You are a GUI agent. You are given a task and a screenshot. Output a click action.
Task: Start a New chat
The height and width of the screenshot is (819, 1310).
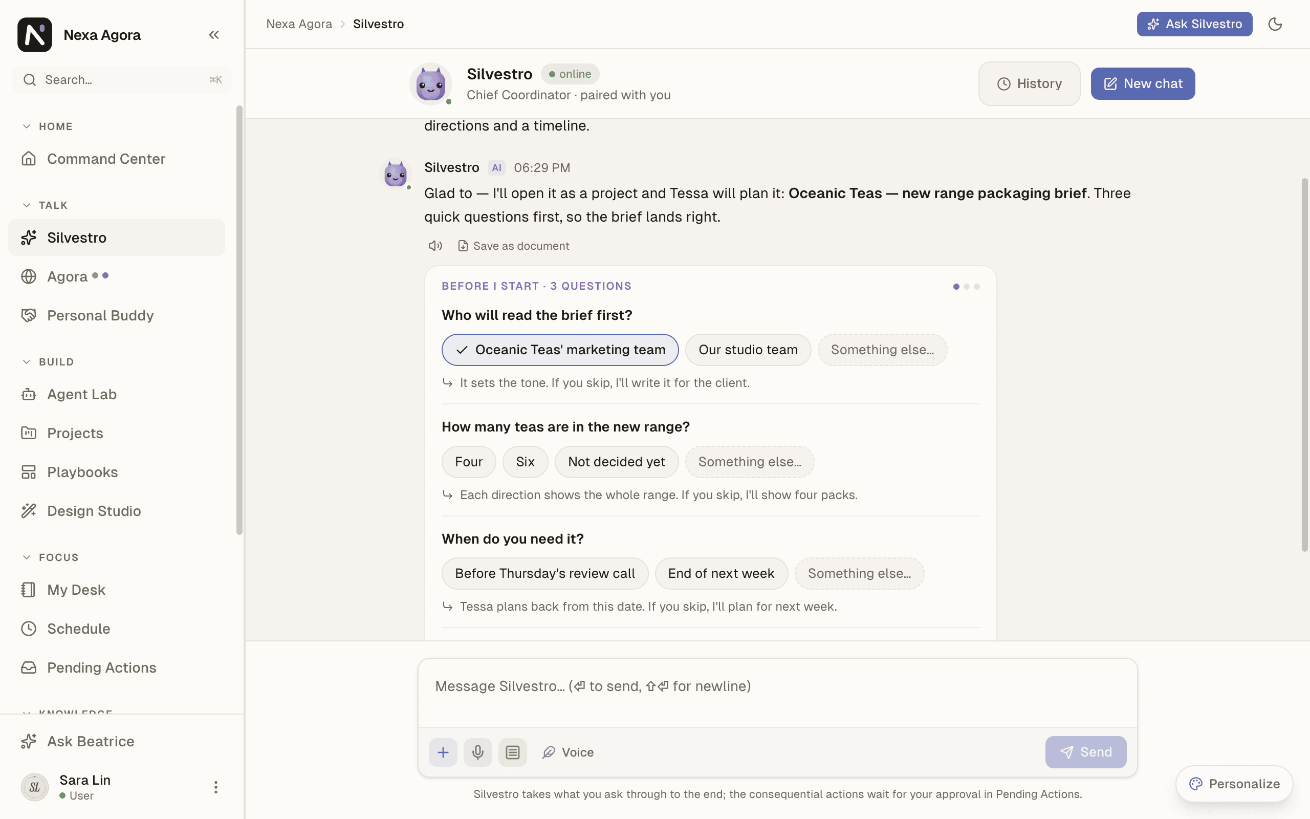(x=1143, y=83)
